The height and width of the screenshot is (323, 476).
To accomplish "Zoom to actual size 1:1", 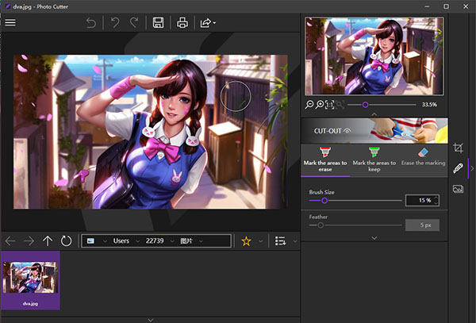I will 329,105.
